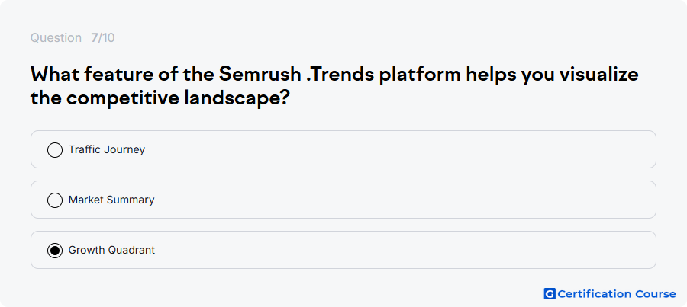The image size is (687, 307).
Task: Select the Traffic Journey radio button
Action: pyautogui.click(x=55, y=149)
